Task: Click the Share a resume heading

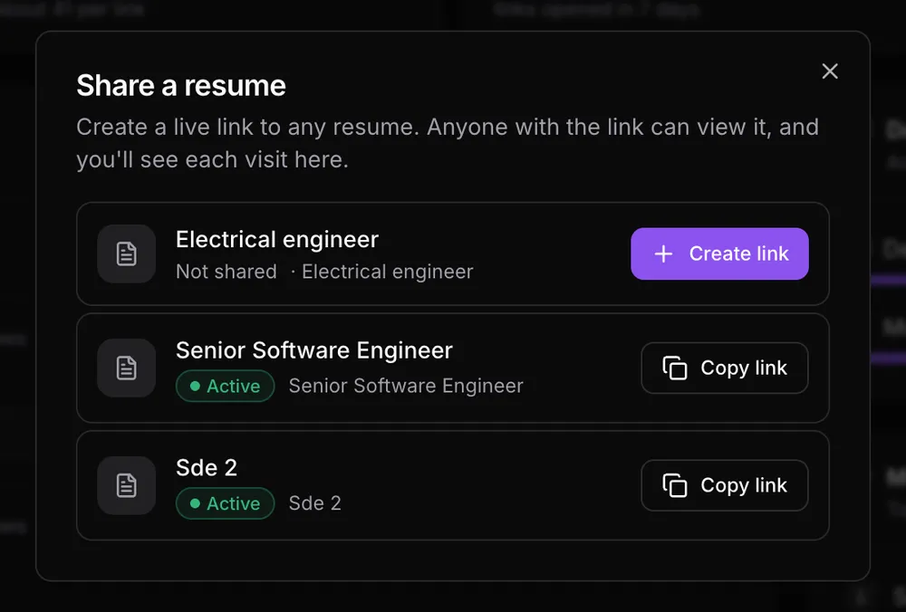Action: click(x=181, y=85)
